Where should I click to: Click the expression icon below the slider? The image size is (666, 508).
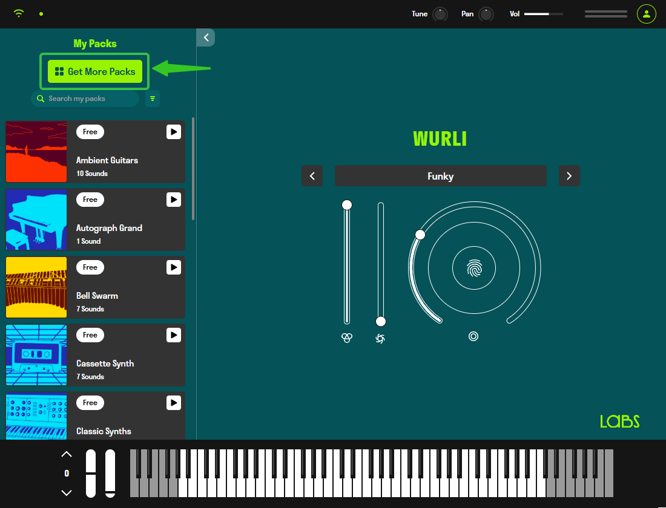(x=347, y=338)
